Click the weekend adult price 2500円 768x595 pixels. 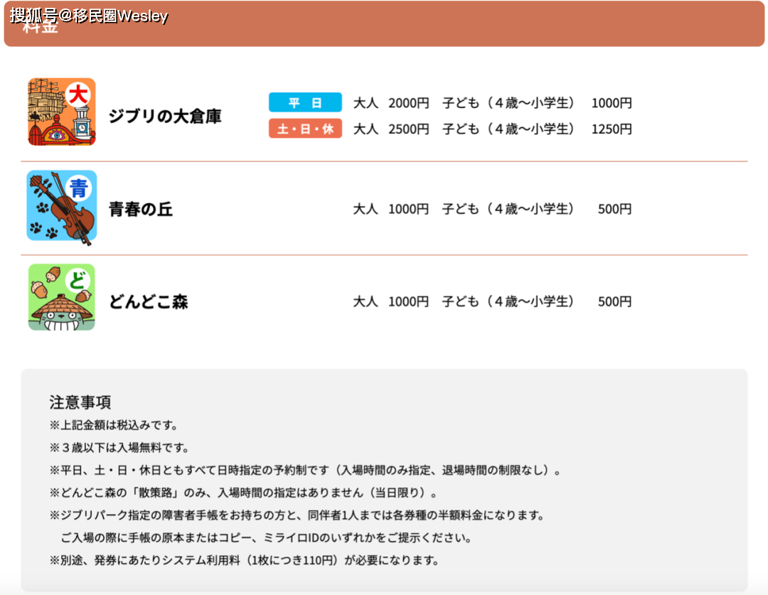coord(408,129)
